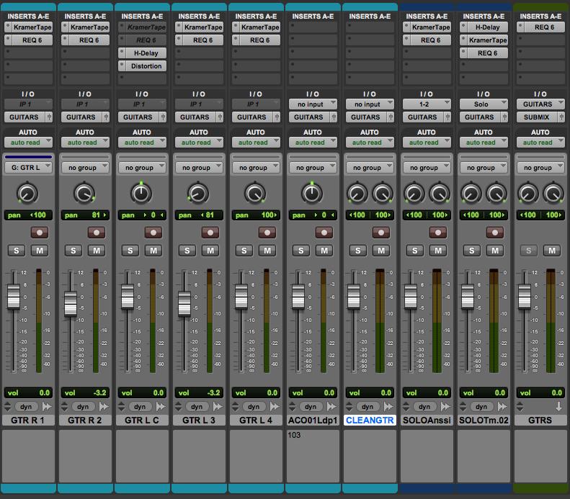Screen dimensions: 570x499
Task: Arm record on GTR R 1 track
Action: 39,233
